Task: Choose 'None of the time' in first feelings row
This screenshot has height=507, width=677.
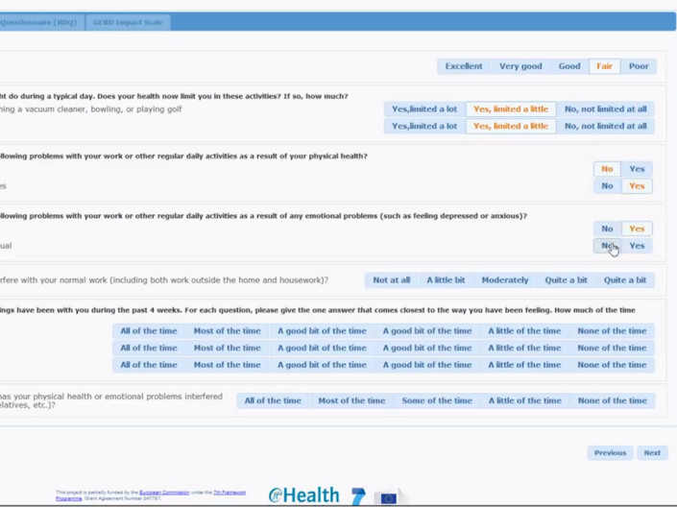Action: (612, 331)
